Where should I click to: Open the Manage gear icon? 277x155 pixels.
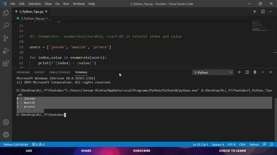(x=6, y=135)
